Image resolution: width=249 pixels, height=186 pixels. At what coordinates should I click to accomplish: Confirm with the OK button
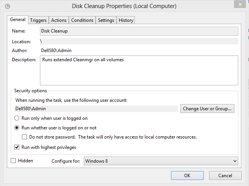(187, 176)
